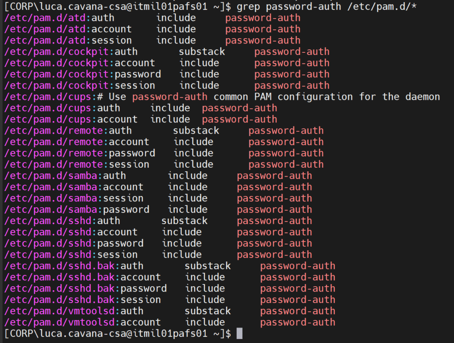This screenshot has height=343, width=454.
Task: Click substack on the vmtoolsd auth line
Action: click(x=207, y=311)
